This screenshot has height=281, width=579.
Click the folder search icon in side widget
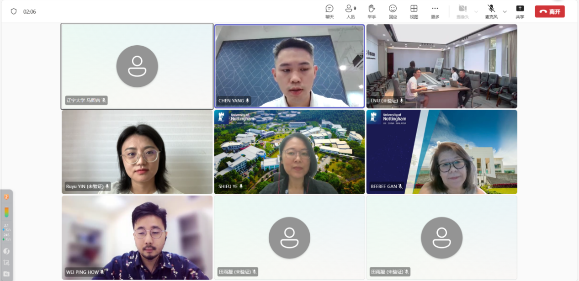(x=6, y=274)
